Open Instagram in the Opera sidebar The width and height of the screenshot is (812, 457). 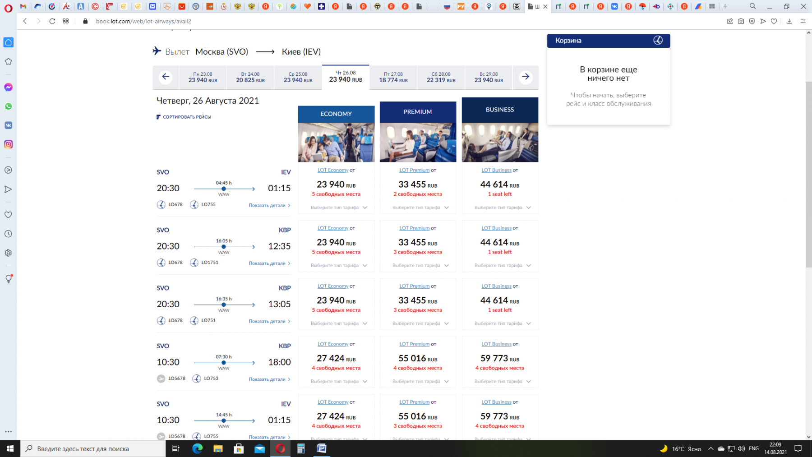(x=8, y=144)
